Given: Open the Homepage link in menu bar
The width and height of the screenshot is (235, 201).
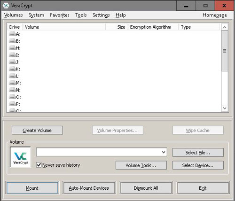Looking at the screenshot, I should click(215, 15).
